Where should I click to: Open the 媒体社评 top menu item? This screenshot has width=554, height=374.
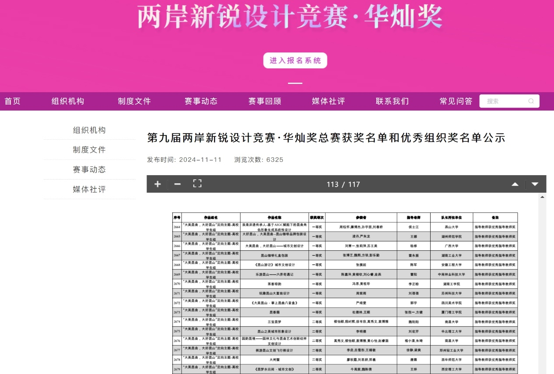click(x=328, y=101)
